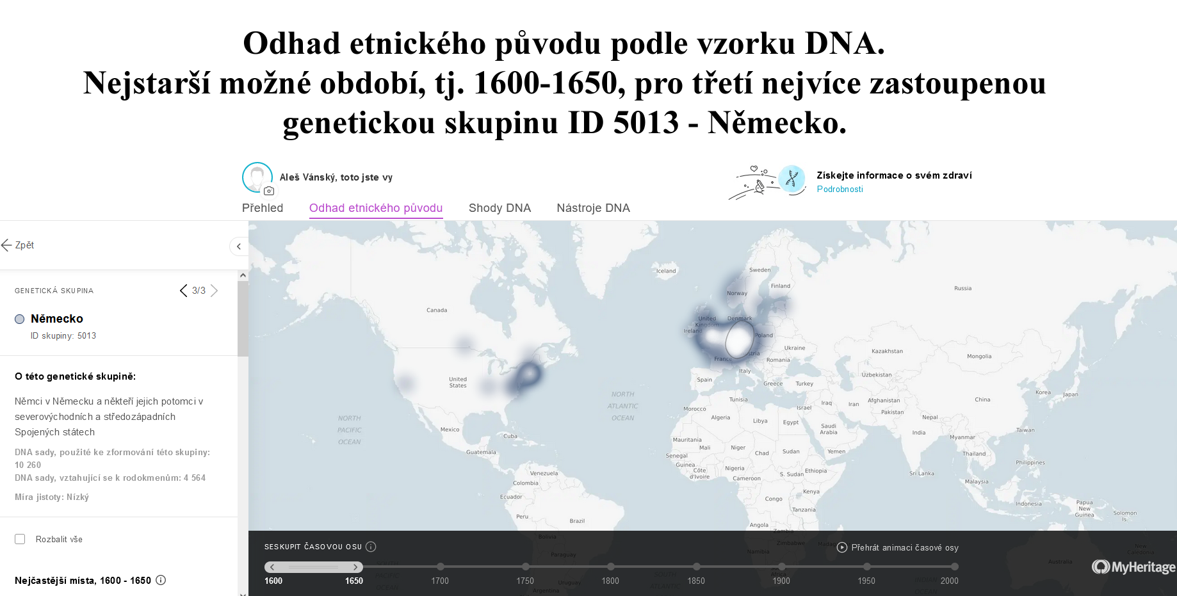Enable the Rozbalit vše checkbox
Screen dimensions: 1177x596
(x=20, y=539)
